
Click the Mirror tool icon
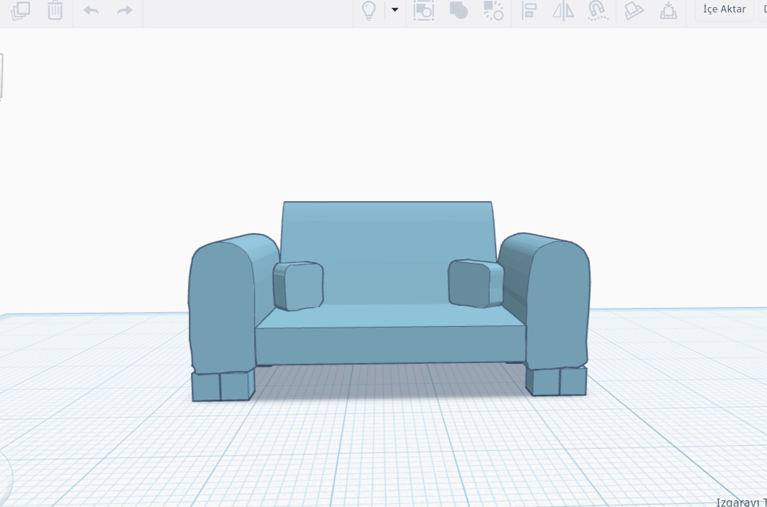pos(563,10)
